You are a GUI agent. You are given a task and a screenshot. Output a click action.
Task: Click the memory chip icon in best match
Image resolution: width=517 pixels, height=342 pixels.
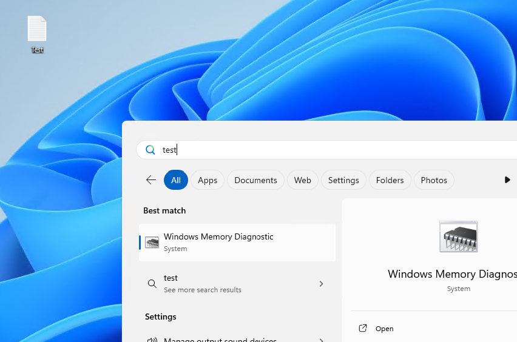tap(152, 243)
